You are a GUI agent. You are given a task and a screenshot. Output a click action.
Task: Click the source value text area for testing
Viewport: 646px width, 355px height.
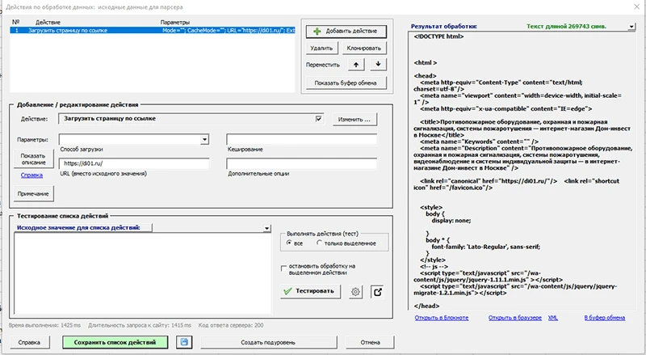click(x=143, y=273)
